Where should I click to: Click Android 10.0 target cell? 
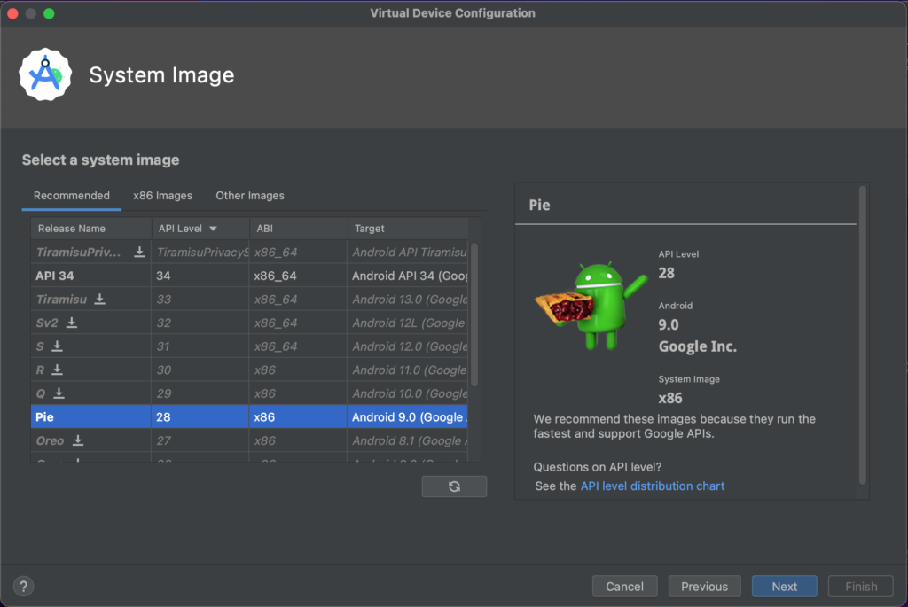pos(408,393)
